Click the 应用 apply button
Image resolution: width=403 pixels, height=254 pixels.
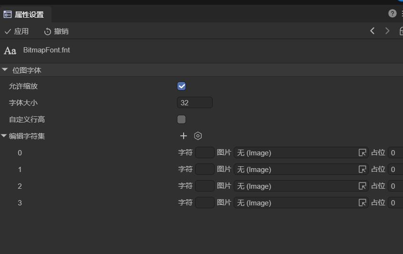click(x=17, y=31)
